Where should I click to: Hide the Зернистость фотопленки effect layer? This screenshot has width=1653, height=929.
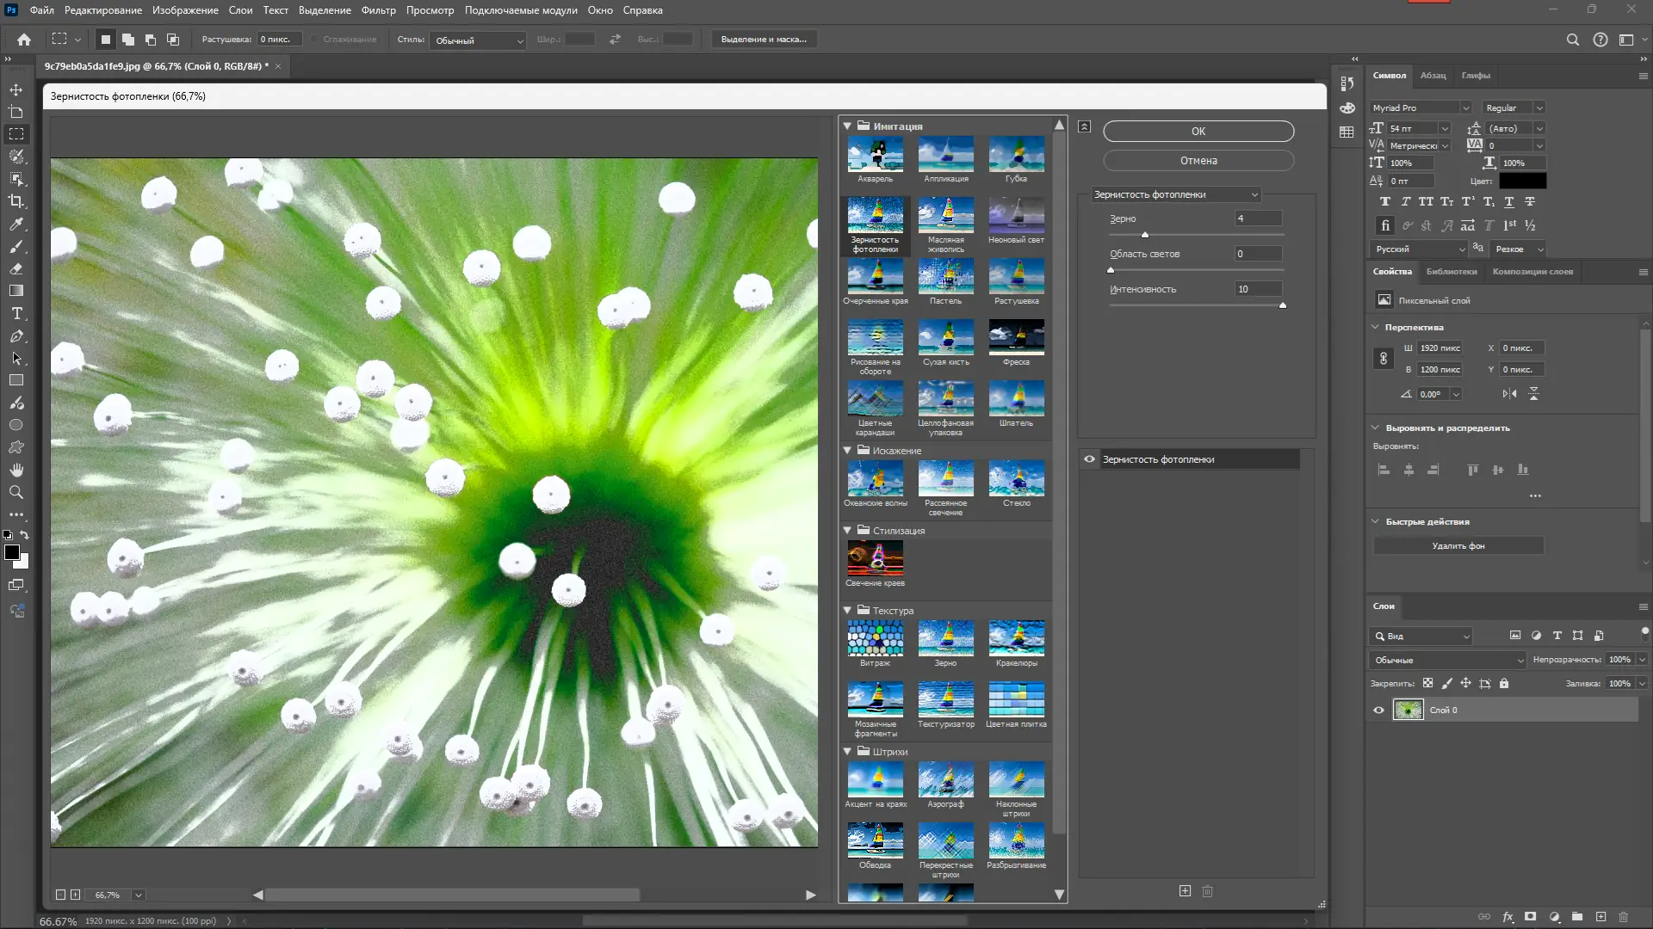tap(1089, 459)
